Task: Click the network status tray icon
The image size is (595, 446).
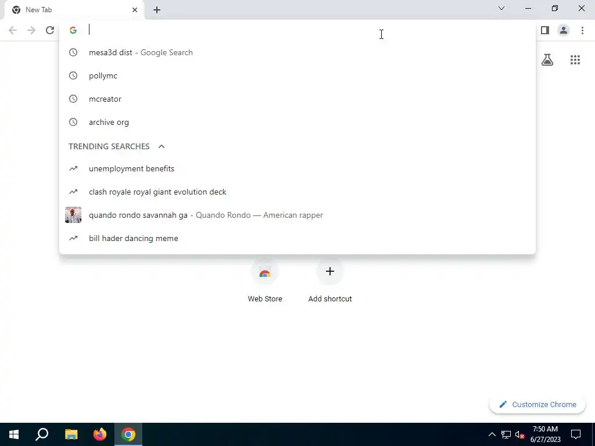Action: pyautogui.click(x=506, y=434)
